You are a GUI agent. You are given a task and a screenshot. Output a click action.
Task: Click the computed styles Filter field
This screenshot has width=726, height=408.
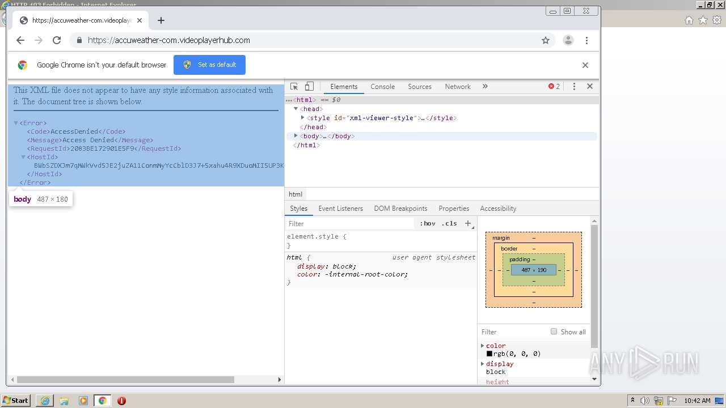click(x=513, y=332)
